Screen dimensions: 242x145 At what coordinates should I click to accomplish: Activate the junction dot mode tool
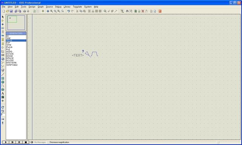click(x=3, y=24)
